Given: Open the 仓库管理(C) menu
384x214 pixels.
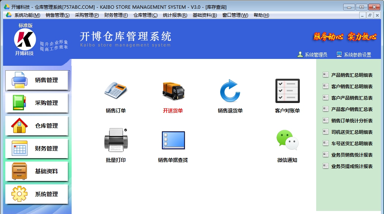Looking at the screenshot, I should pyautogui.click(x=146, y=15).
